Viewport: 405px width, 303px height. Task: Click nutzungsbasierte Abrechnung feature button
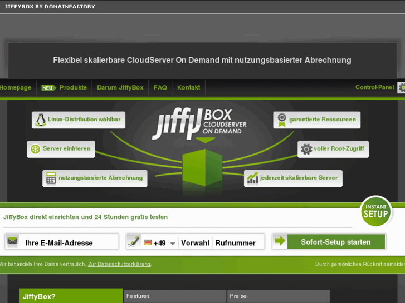[95, 178]
